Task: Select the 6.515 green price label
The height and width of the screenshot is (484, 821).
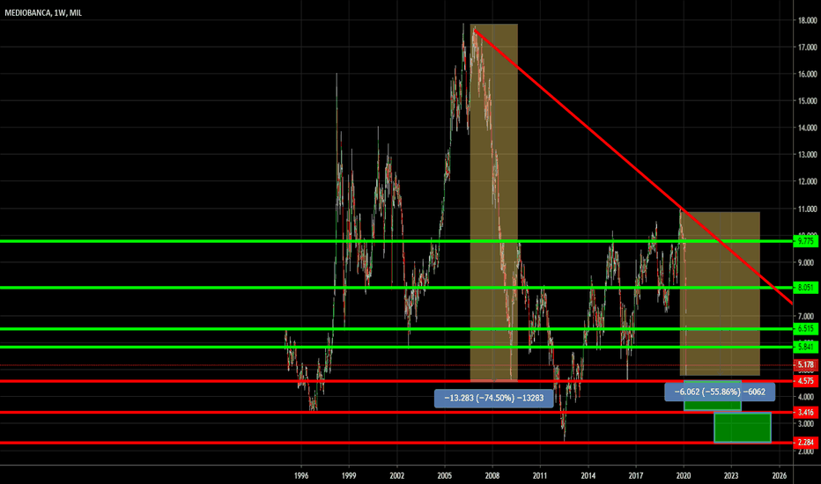Action: [806, 328]
